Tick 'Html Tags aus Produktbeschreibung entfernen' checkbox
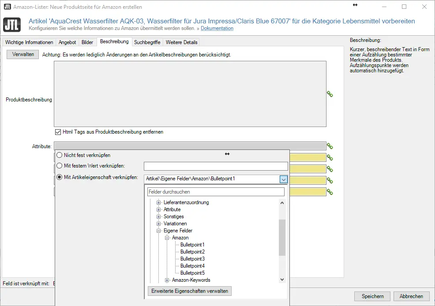 tap(58, 132)
